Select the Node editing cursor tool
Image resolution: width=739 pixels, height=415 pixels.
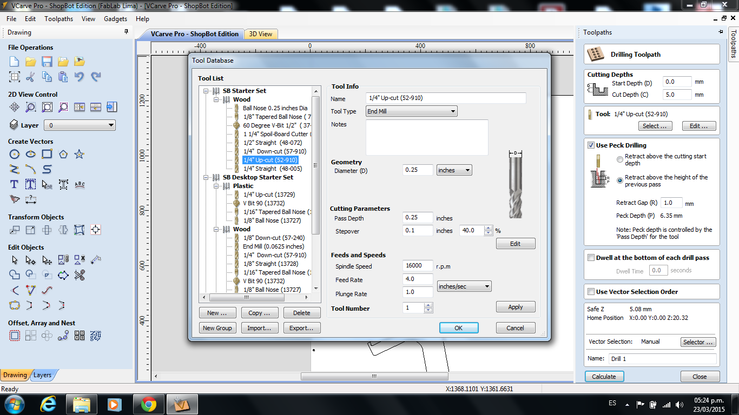(x=31, y=260)
